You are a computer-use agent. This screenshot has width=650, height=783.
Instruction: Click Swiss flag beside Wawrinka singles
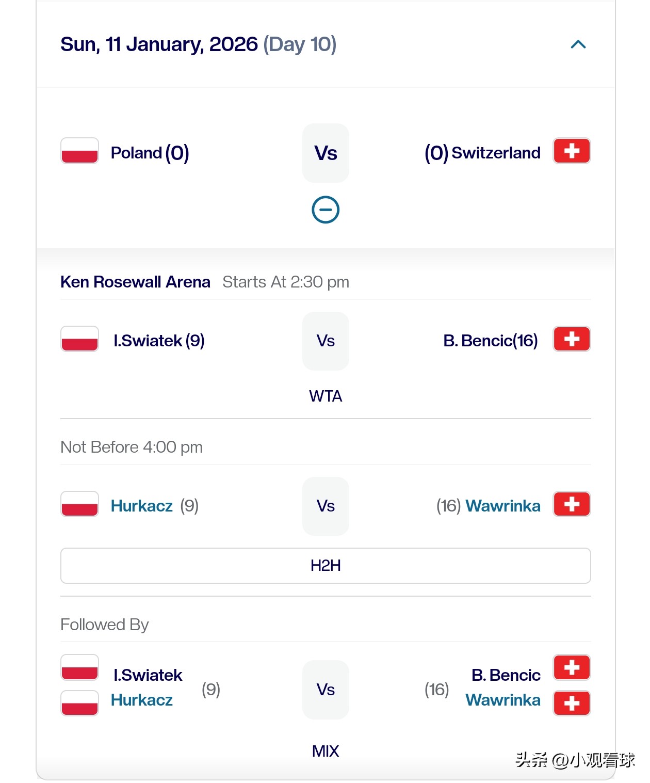[x=572, y=504]
